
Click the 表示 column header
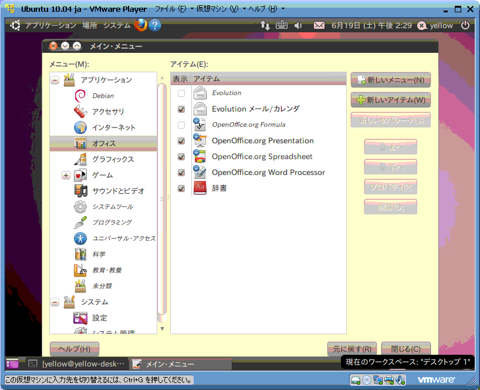[x=180, y=79]
